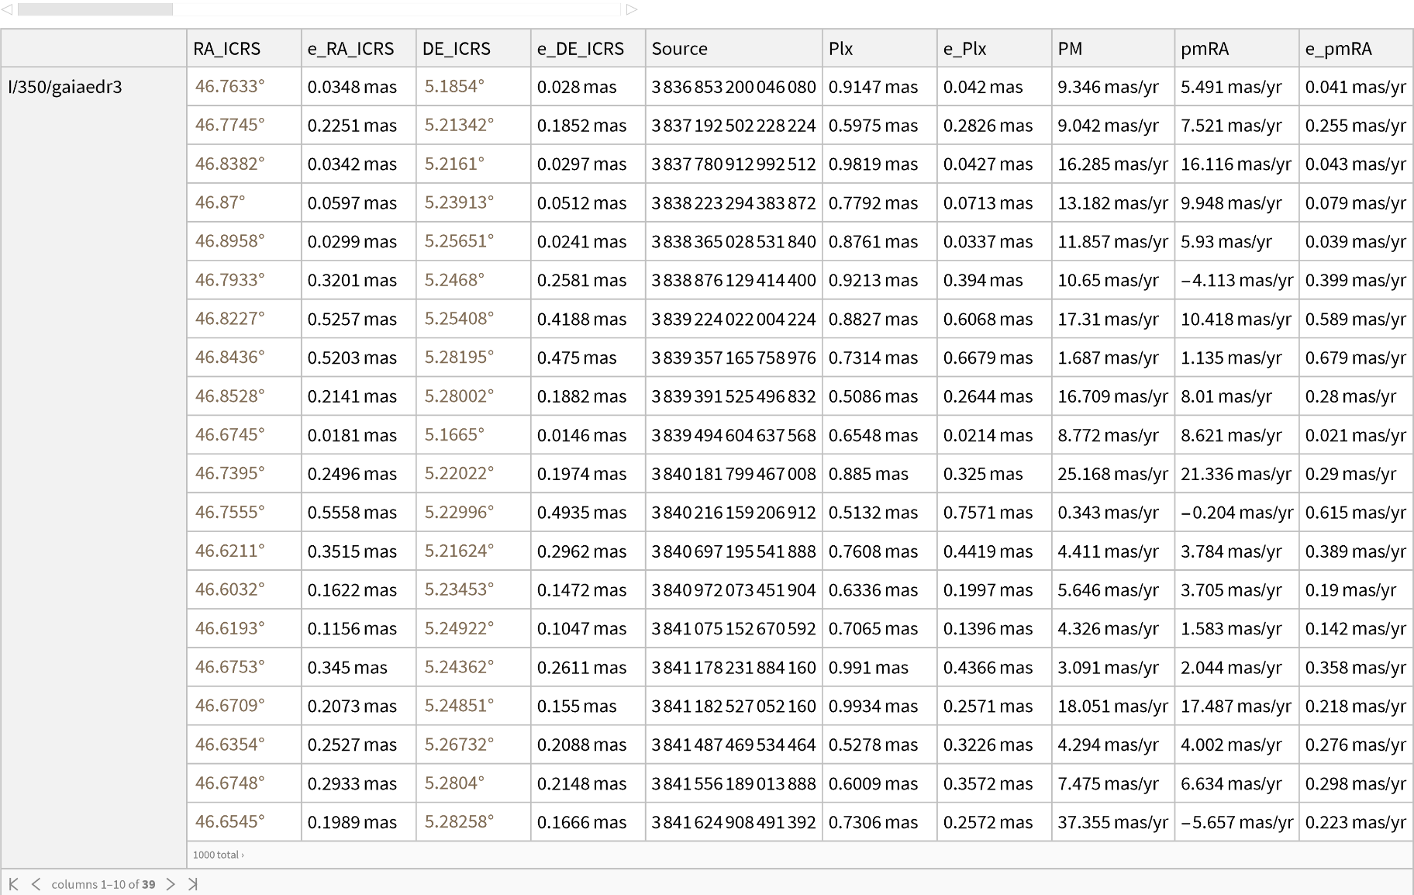Go to next columns page
Image resolution: width=1414 pixels, height=895 pixels.
pyautogui.click(x=171, y=884)
